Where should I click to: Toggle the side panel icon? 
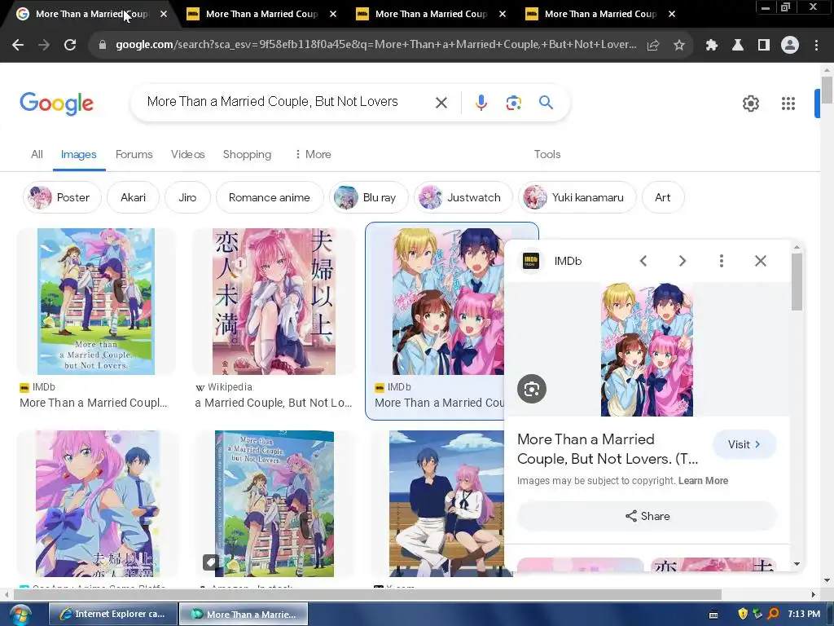(x=764, y=46)
